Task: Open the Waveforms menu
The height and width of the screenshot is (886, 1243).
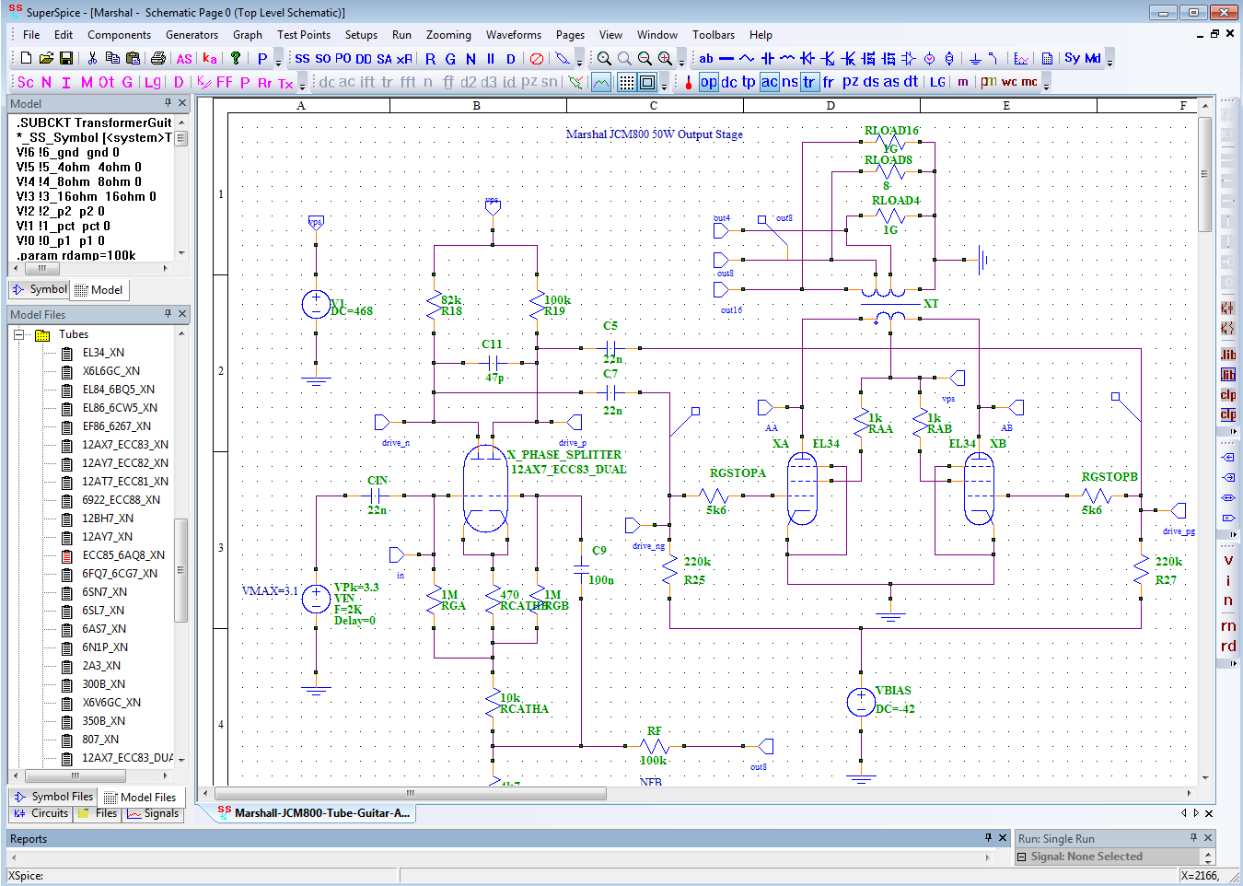Action: coord(513,35)
